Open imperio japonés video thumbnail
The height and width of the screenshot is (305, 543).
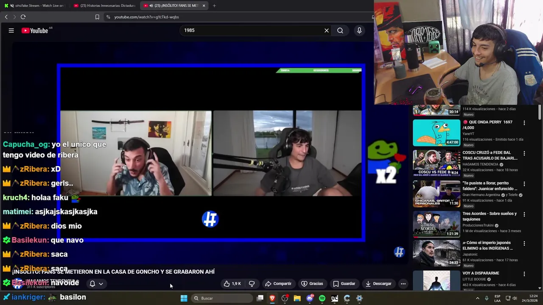[x=437, y=253]
